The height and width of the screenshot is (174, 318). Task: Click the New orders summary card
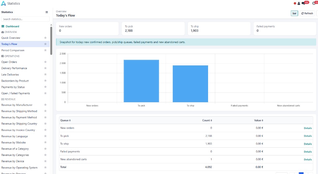click(87, 29)
